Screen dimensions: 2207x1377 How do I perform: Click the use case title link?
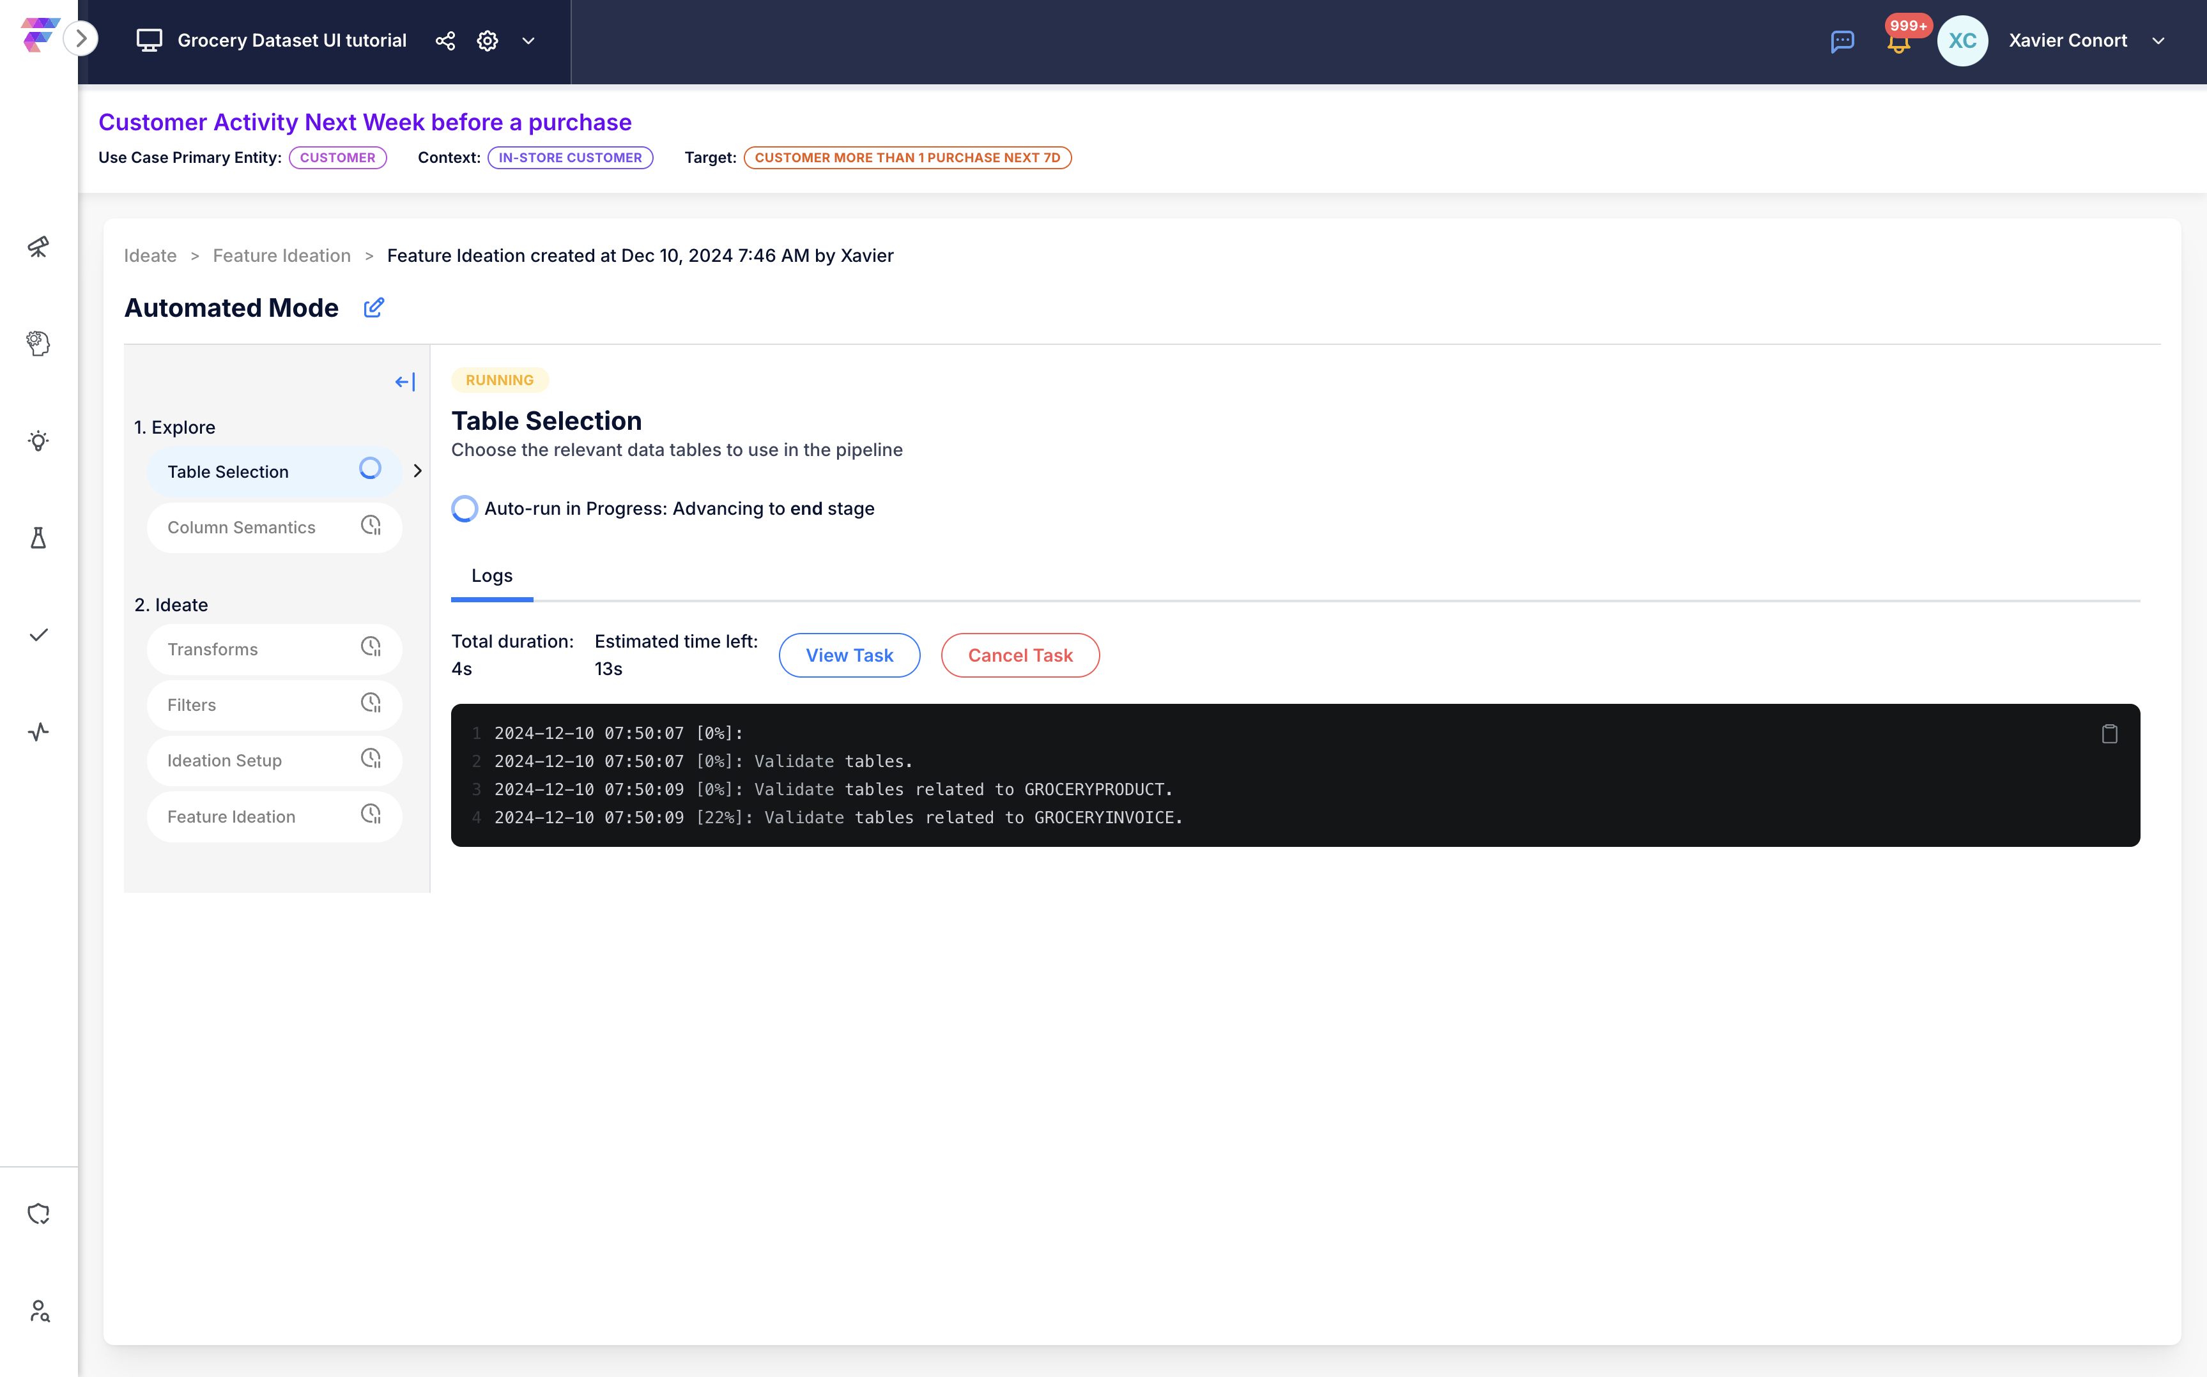coord(364,122)
